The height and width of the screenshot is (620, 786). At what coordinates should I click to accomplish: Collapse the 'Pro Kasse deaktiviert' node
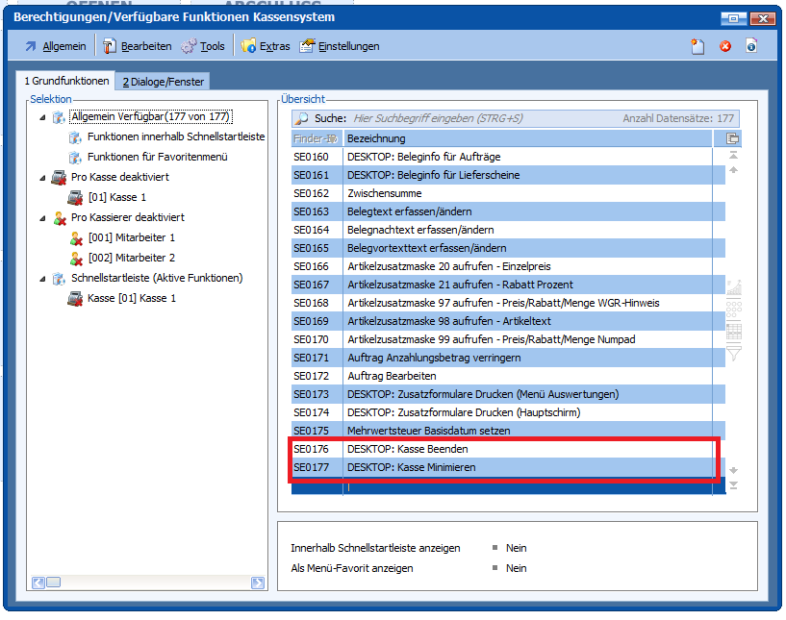click(x=42, y=178)
